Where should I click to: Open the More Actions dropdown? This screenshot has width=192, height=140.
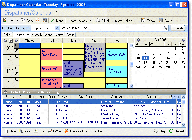tap(91, 21)
